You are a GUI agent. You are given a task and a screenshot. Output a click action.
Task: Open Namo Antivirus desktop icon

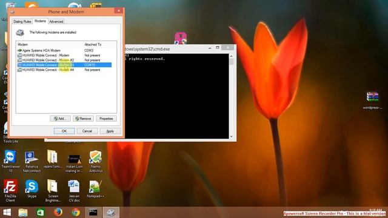96,161
